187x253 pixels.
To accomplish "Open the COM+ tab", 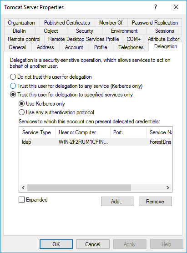I will point(134,39).
